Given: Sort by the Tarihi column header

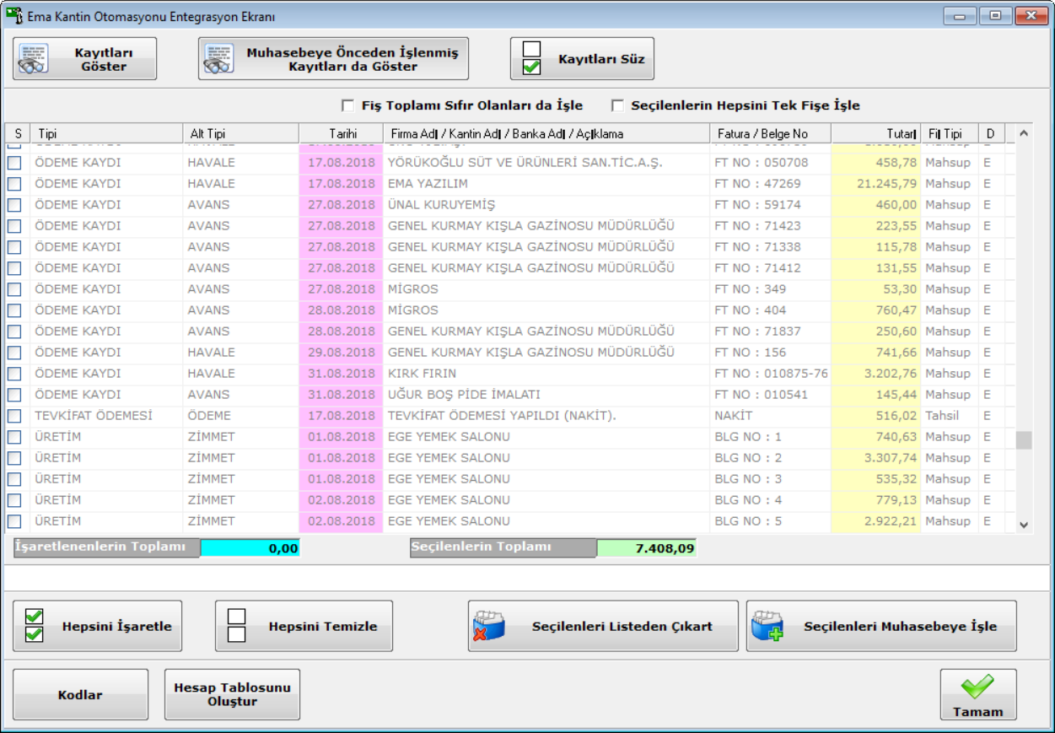Looking at the screenshot, I should point(342,134).
